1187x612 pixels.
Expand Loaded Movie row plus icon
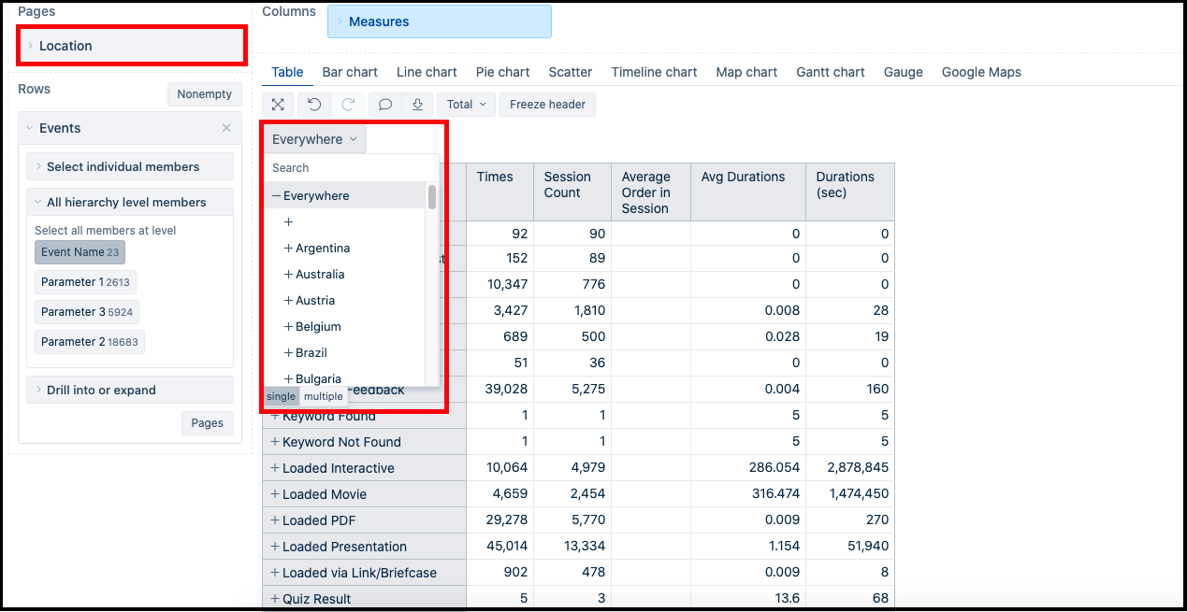point(275,494)
